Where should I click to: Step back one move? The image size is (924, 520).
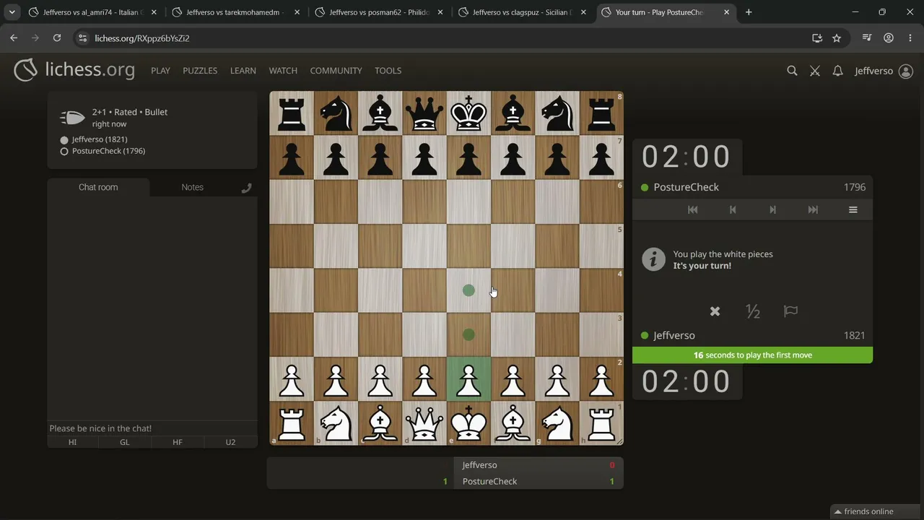tap(733, 209)
